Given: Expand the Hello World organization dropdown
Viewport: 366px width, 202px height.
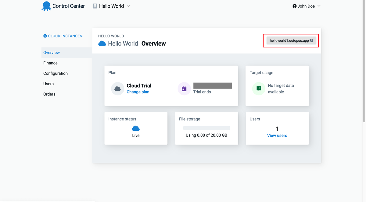Looking at the screenshot, I should [128, 6].
